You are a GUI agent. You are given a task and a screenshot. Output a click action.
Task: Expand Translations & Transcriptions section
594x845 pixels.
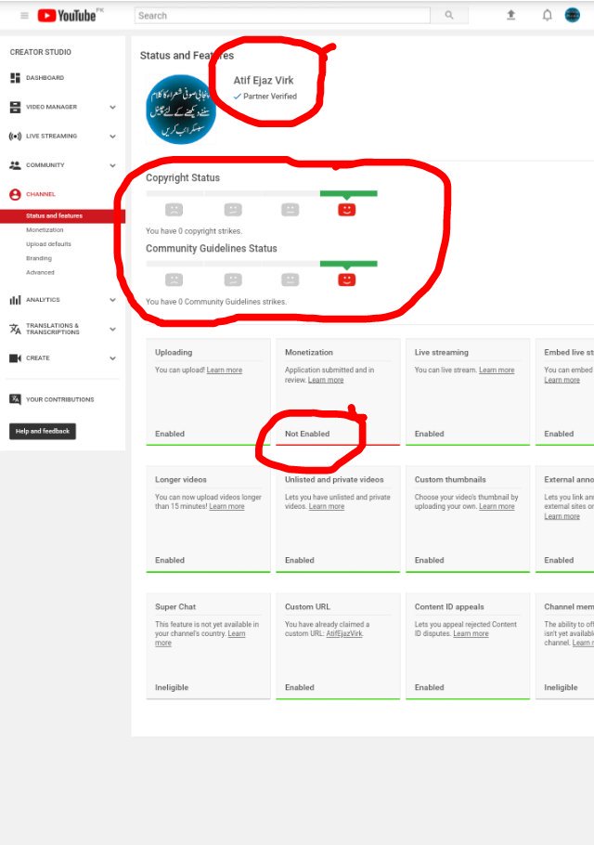tap(112, 329)
